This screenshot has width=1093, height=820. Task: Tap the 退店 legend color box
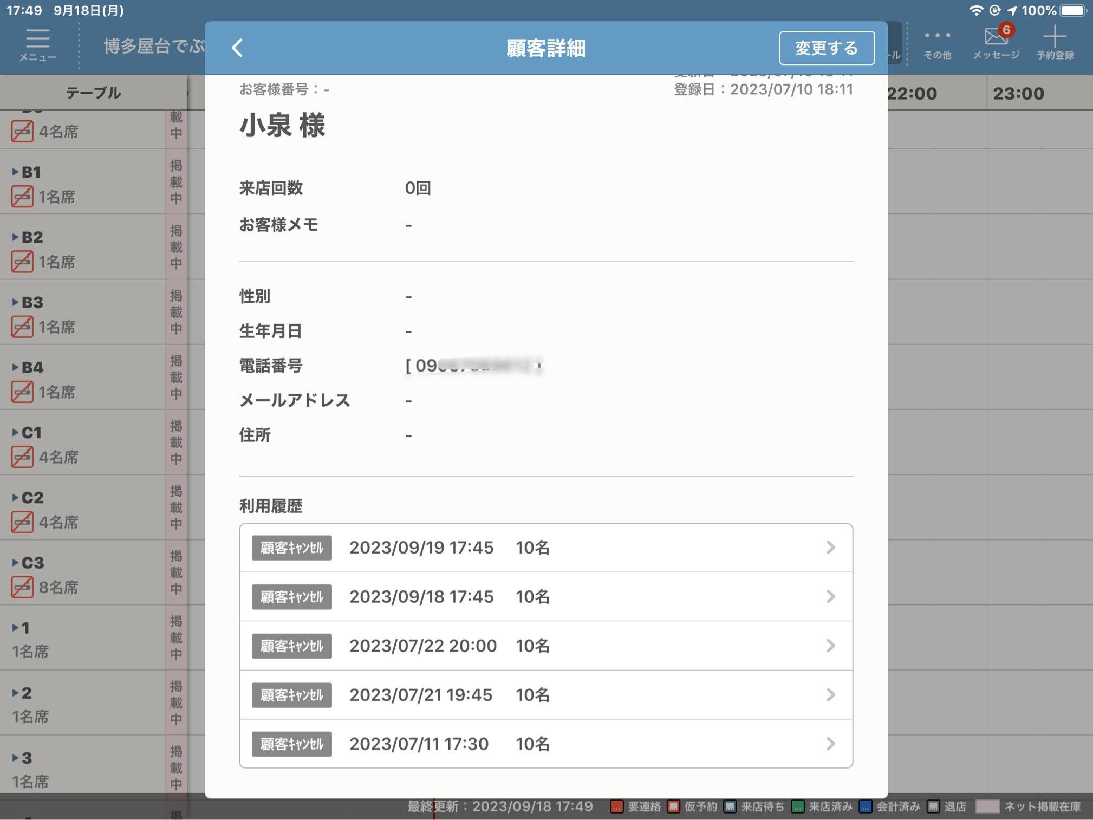[x=933, y=806]
